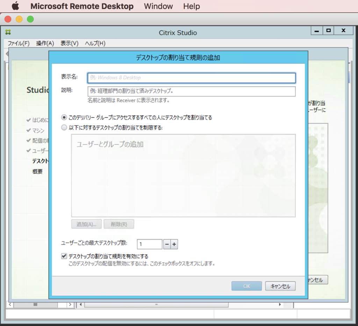Close the Citrix Studio window
The height and width of the screenshot is (326, 358).
click(343, 30)
